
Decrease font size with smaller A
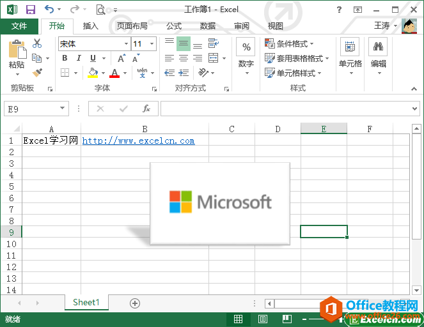click(136, 58)
